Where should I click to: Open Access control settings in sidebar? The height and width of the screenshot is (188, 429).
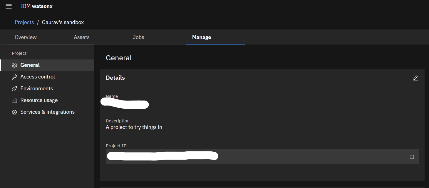[x=38, y=77]
